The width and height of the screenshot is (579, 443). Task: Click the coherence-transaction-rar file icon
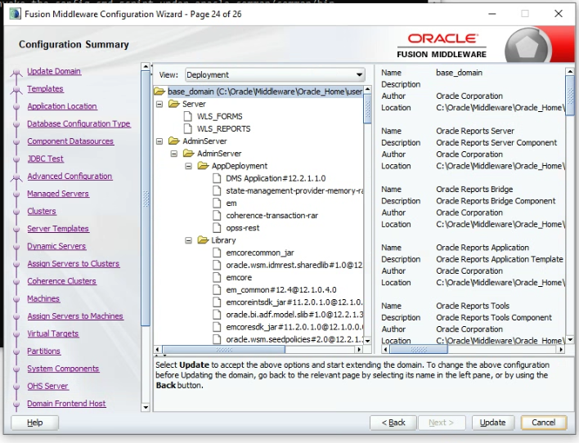pos(217,216)
